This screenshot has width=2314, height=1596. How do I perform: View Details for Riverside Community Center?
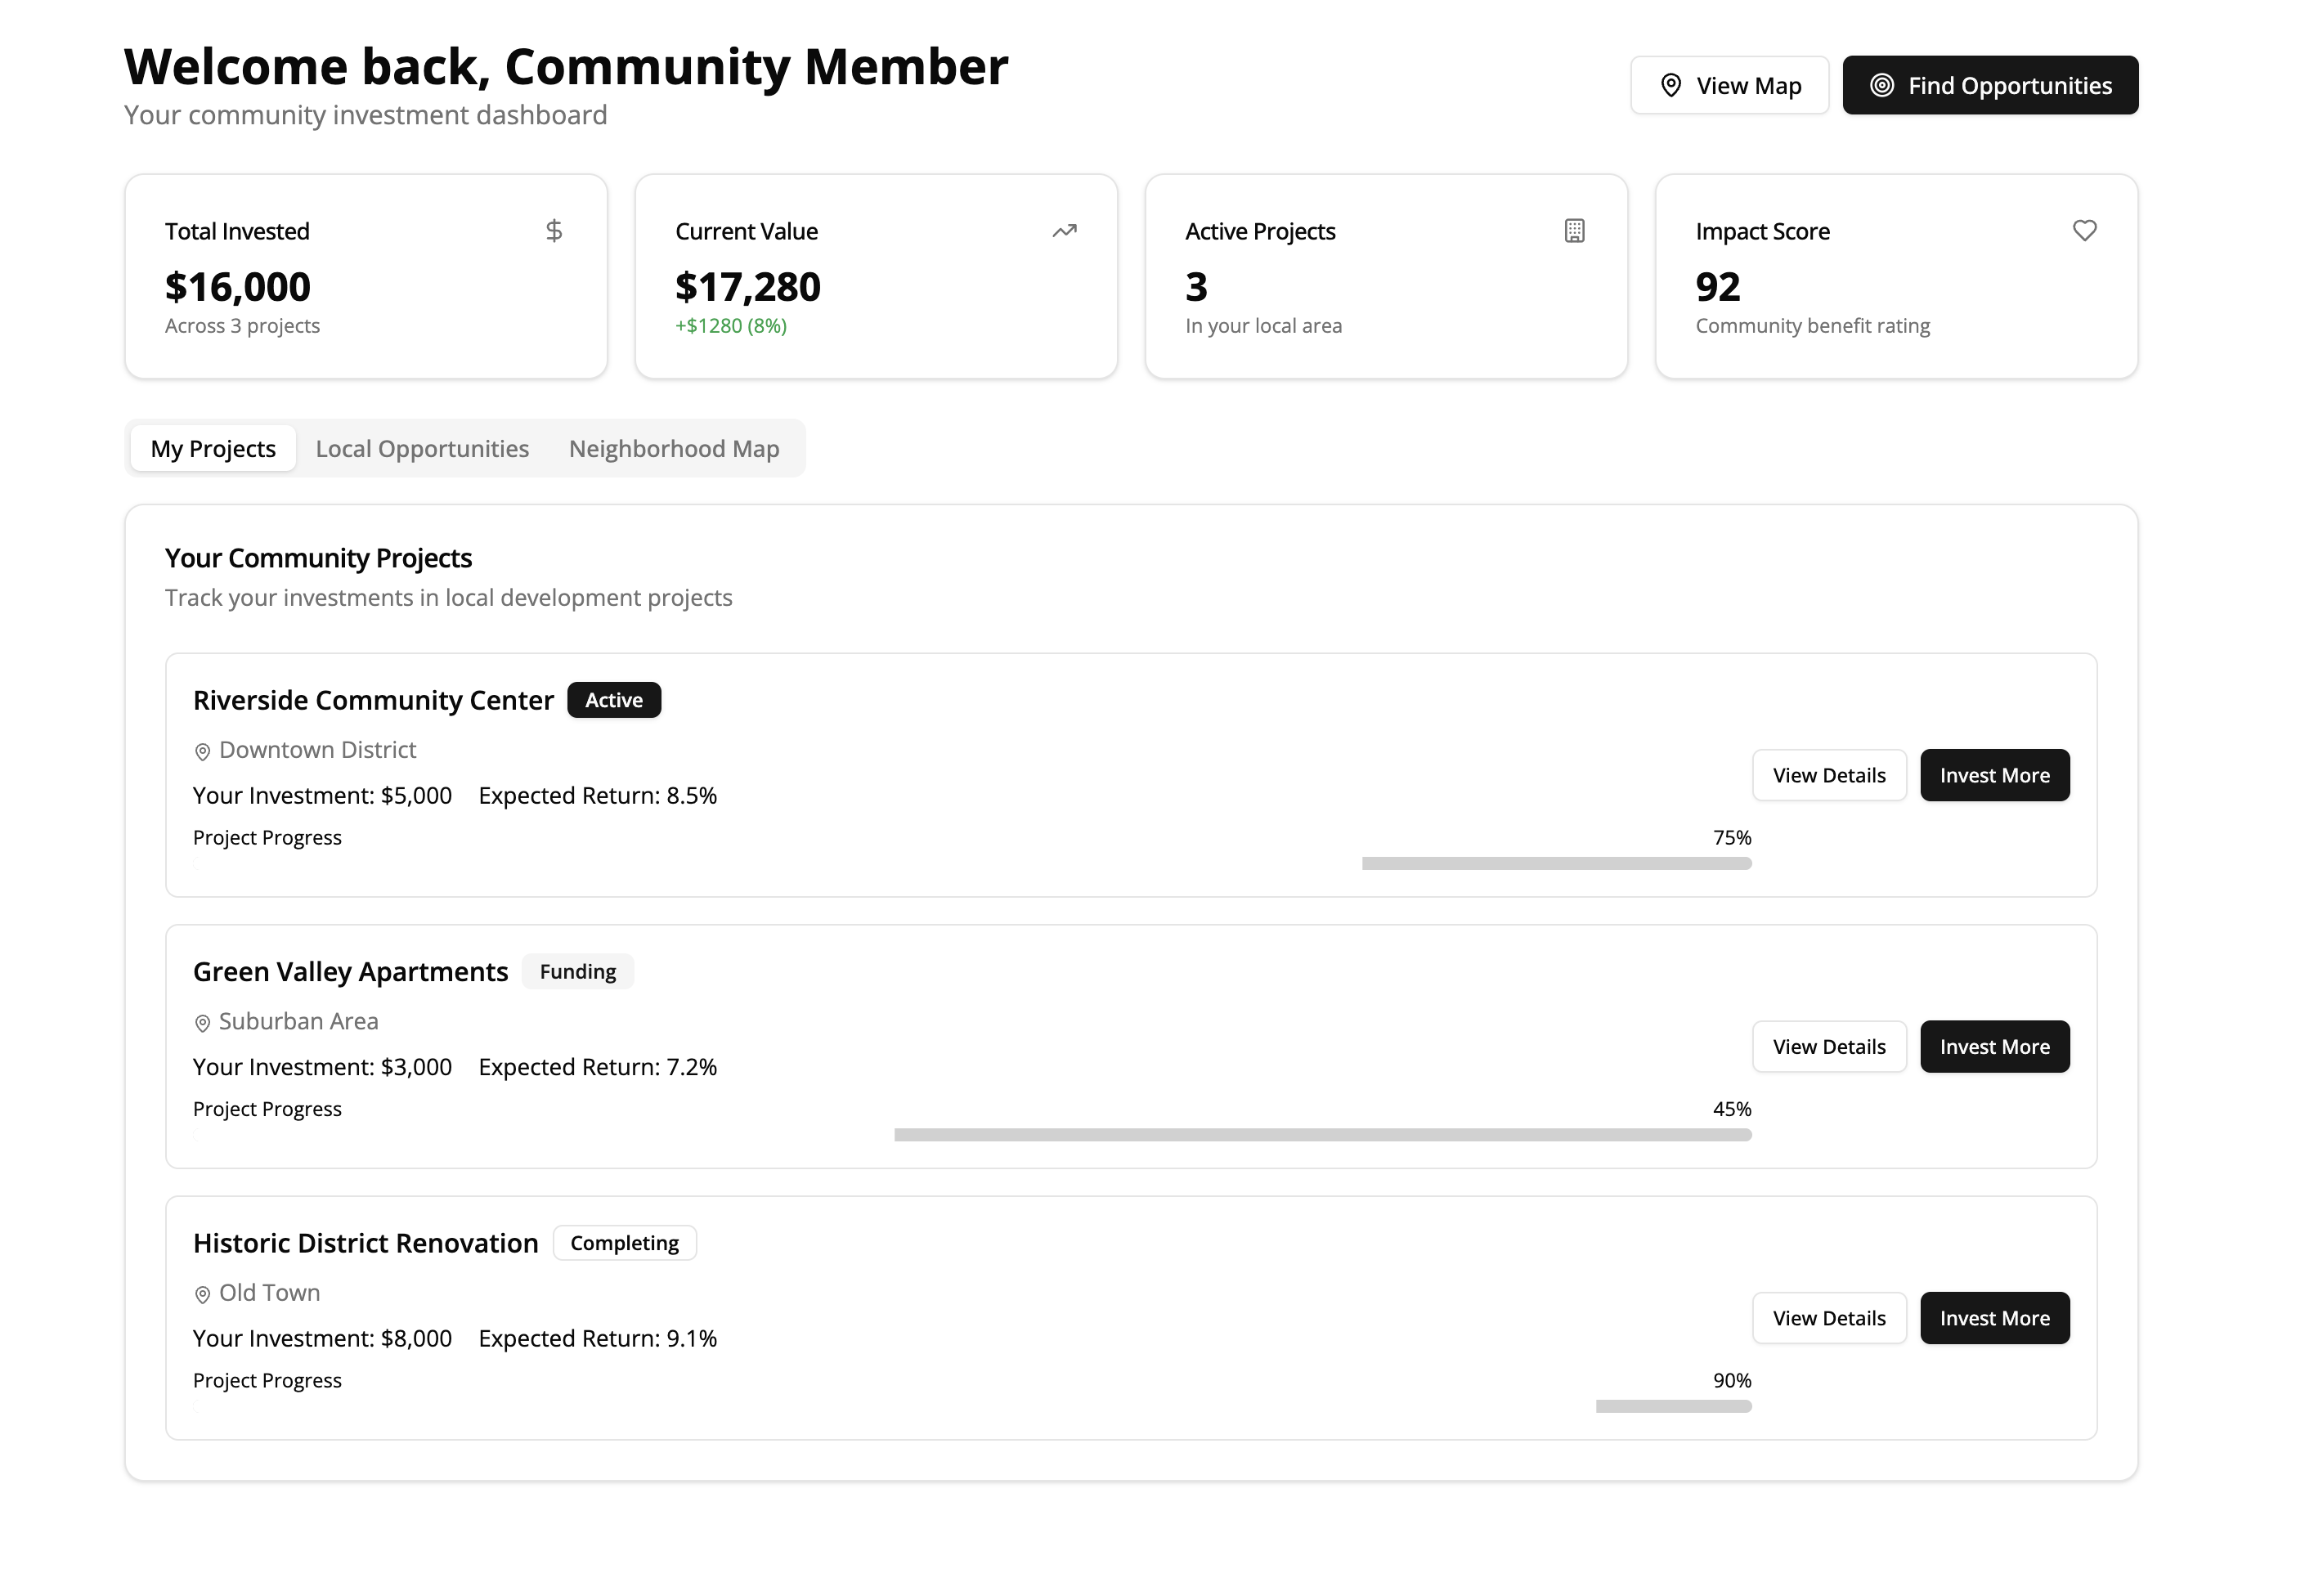tap(1828, 775)
